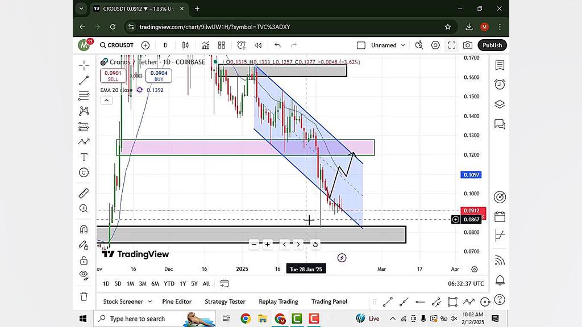This screenshot has width=582, height=327.
Task: Open time axis settings gear
Action: (x=475, y=269)
